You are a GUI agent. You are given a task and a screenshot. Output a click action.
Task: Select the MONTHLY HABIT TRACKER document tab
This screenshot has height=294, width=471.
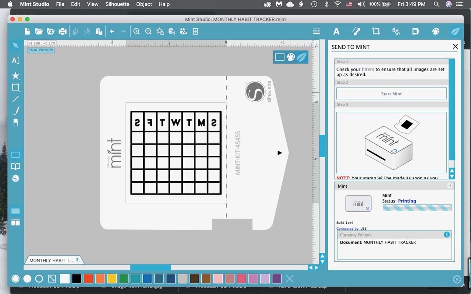point(51,260)
